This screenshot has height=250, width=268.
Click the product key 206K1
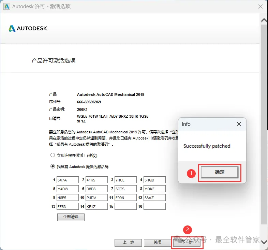pos(82,109)
